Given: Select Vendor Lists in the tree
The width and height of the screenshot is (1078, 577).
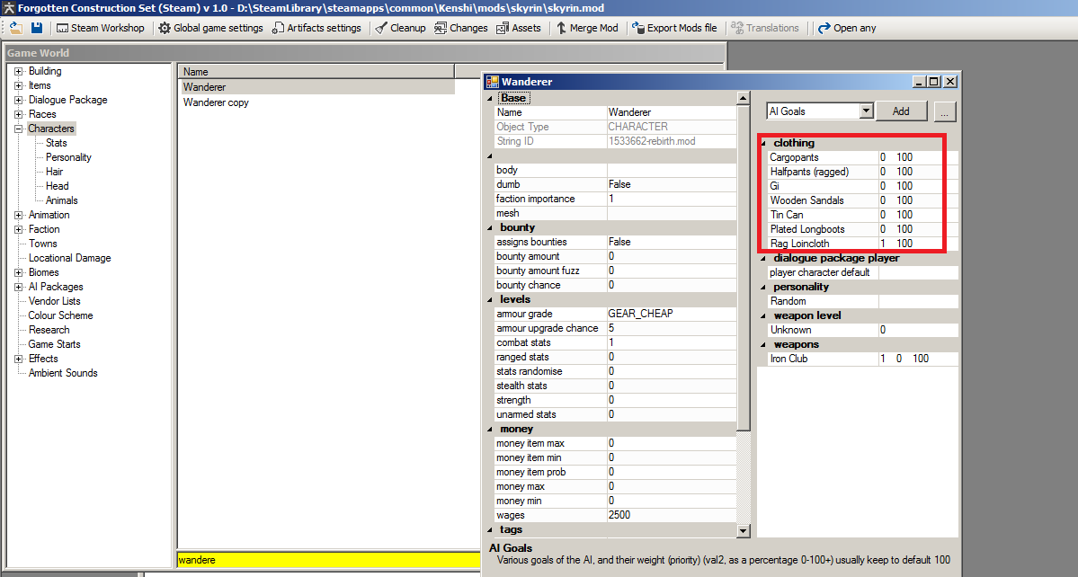Looking at the screenshot, I should pyautogui.click(x=54, y=302).
